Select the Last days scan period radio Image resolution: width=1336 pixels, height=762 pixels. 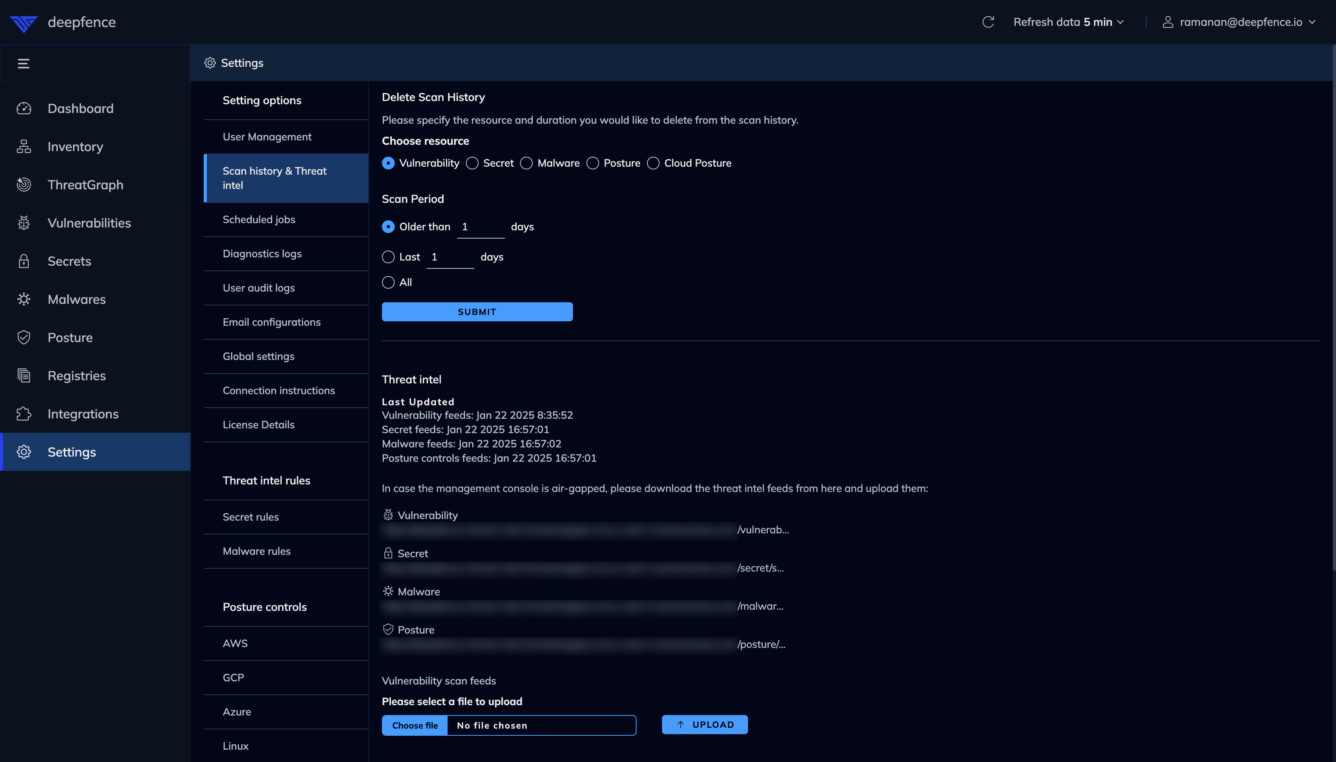[388, 257]
